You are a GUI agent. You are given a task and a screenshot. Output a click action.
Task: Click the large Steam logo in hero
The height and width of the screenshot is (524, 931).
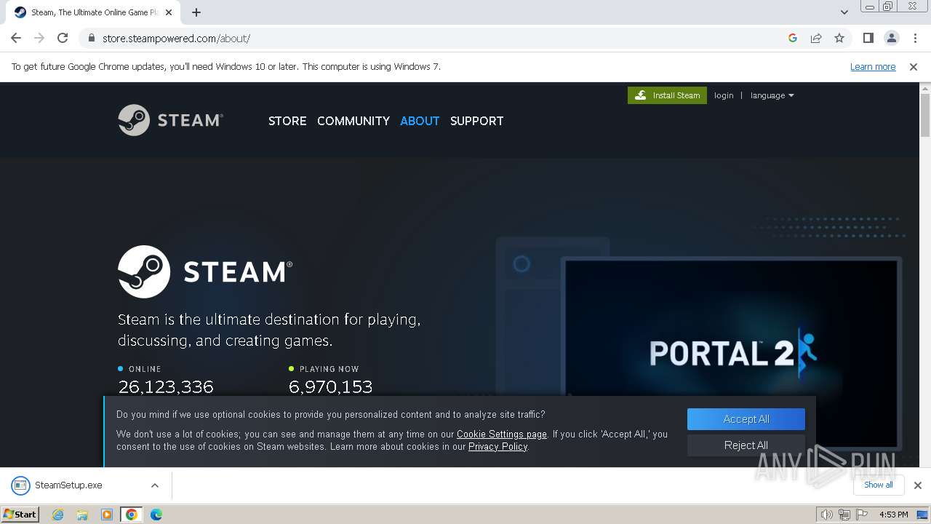(205, 271)
